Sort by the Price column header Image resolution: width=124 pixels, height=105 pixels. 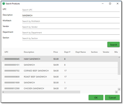56,52
